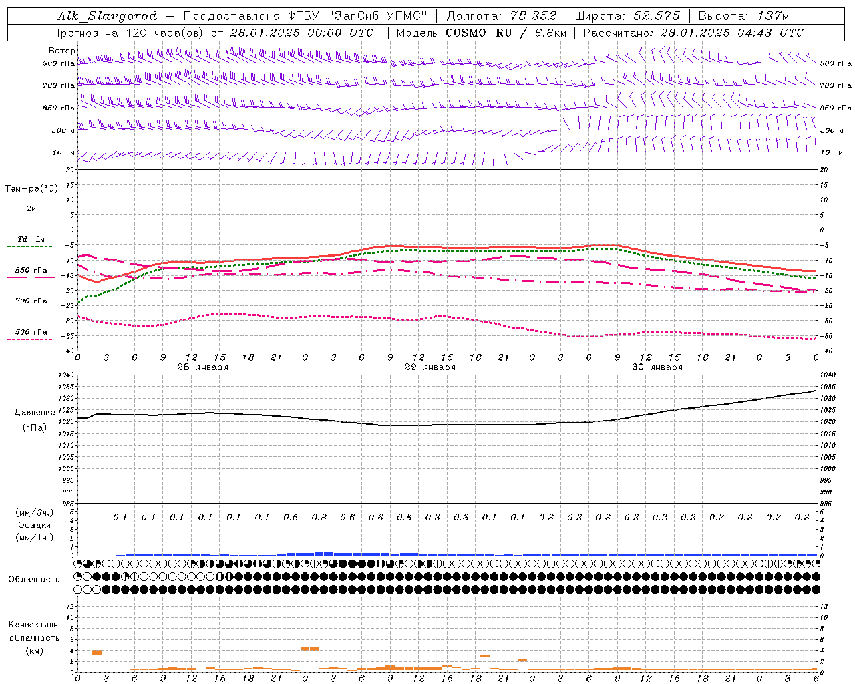Click the 30 января date label
The height and width of the screenshot is (684, 855).
click(657, 367)
